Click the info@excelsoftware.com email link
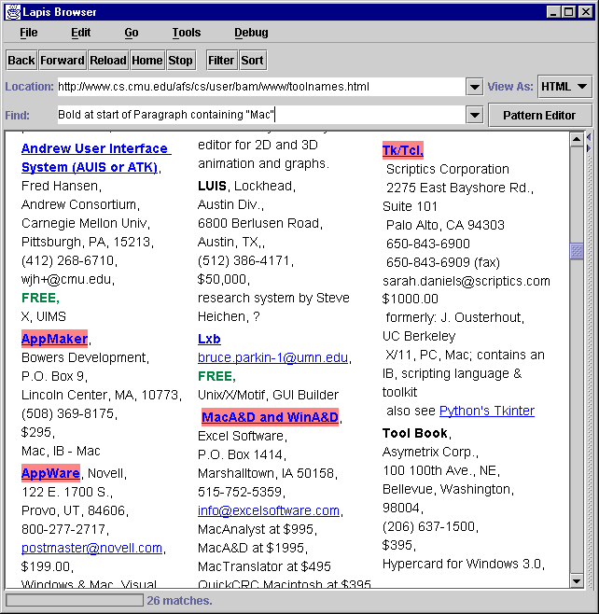Viewport: 599px width, 614px height. 269,510
